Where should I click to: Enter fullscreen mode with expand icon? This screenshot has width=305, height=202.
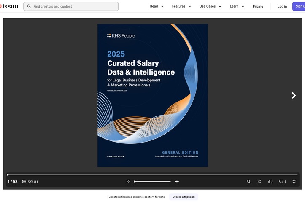[x=294, y=182]
